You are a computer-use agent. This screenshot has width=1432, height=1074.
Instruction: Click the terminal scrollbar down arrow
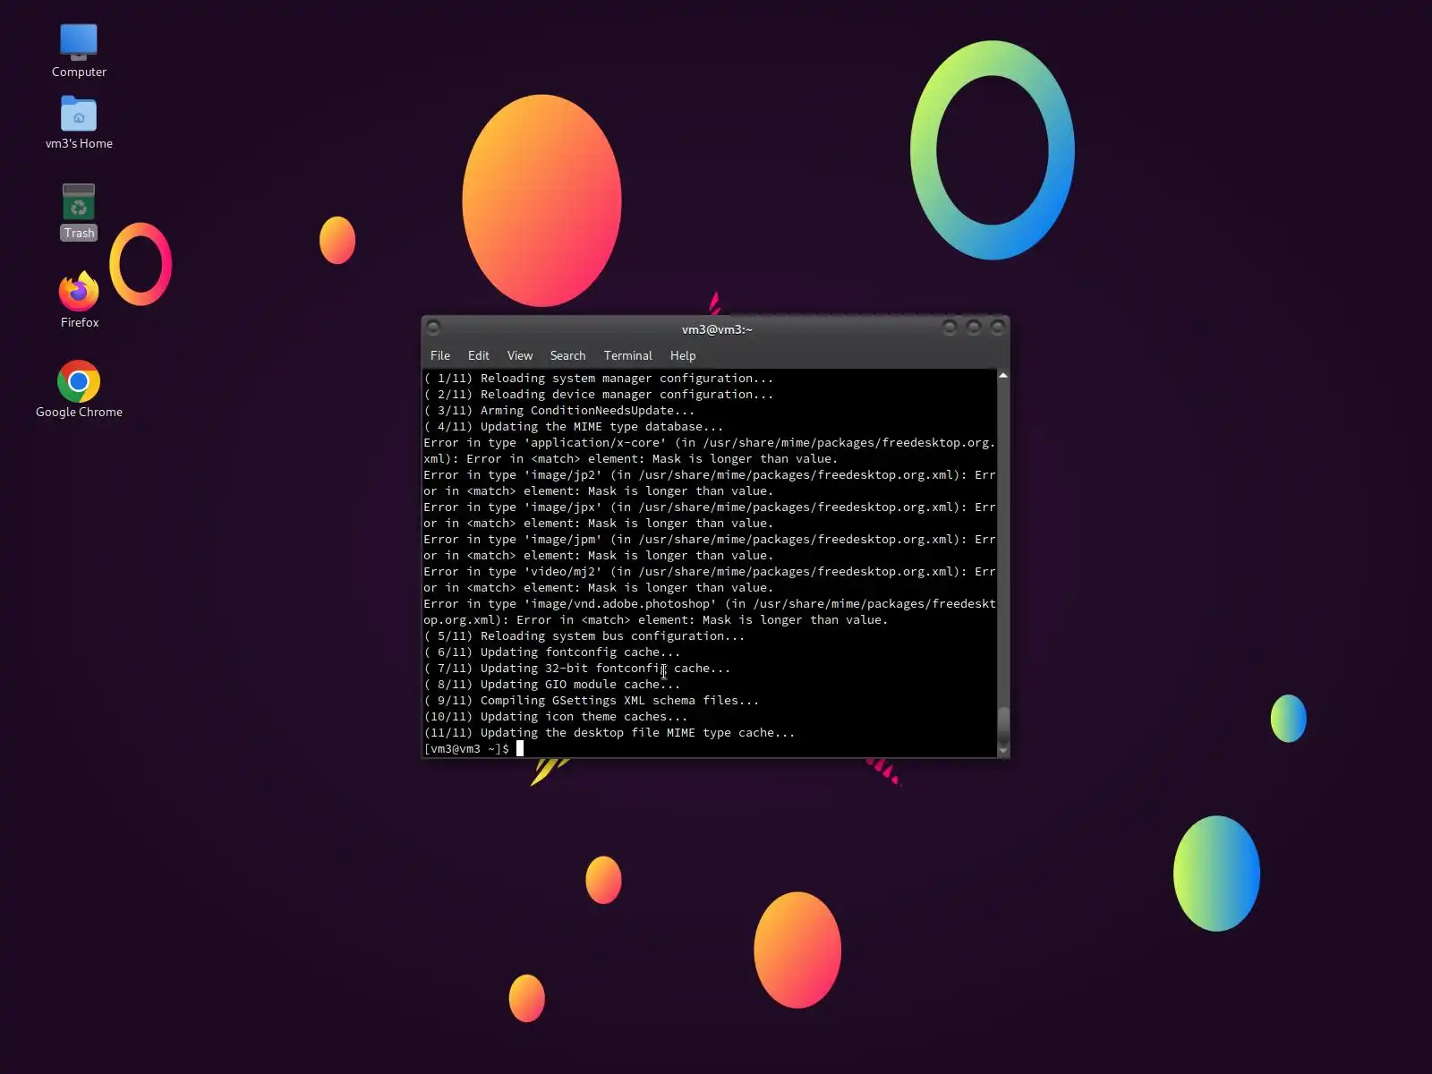click(1003, 750)
